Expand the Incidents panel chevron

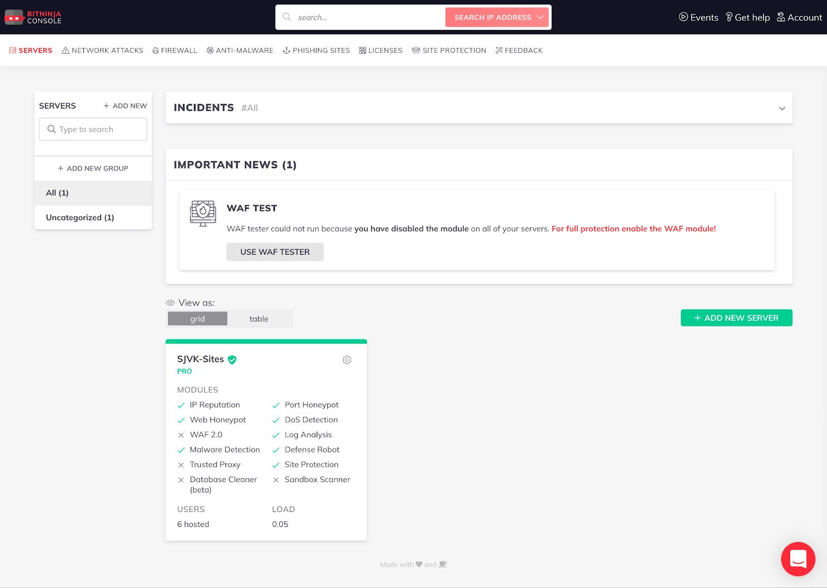pos(782,108)
